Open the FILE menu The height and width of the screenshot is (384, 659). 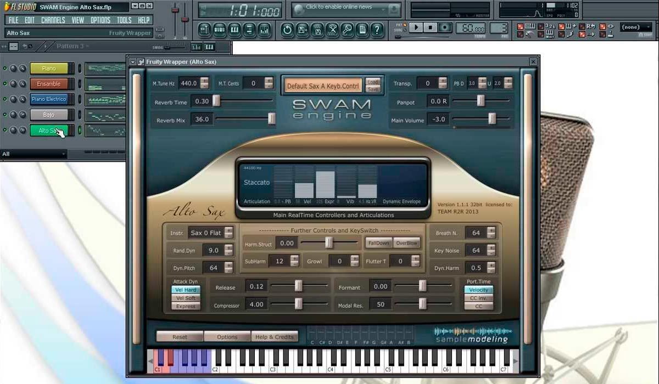(13, 20)
